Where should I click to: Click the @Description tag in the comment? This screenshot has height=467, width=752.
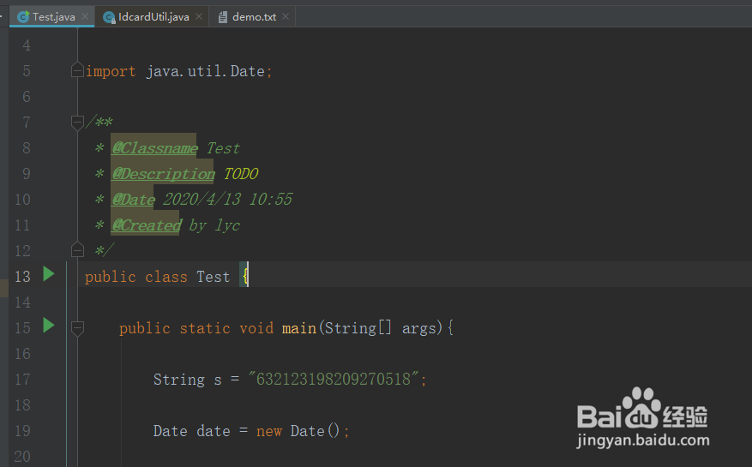(163, 174)
